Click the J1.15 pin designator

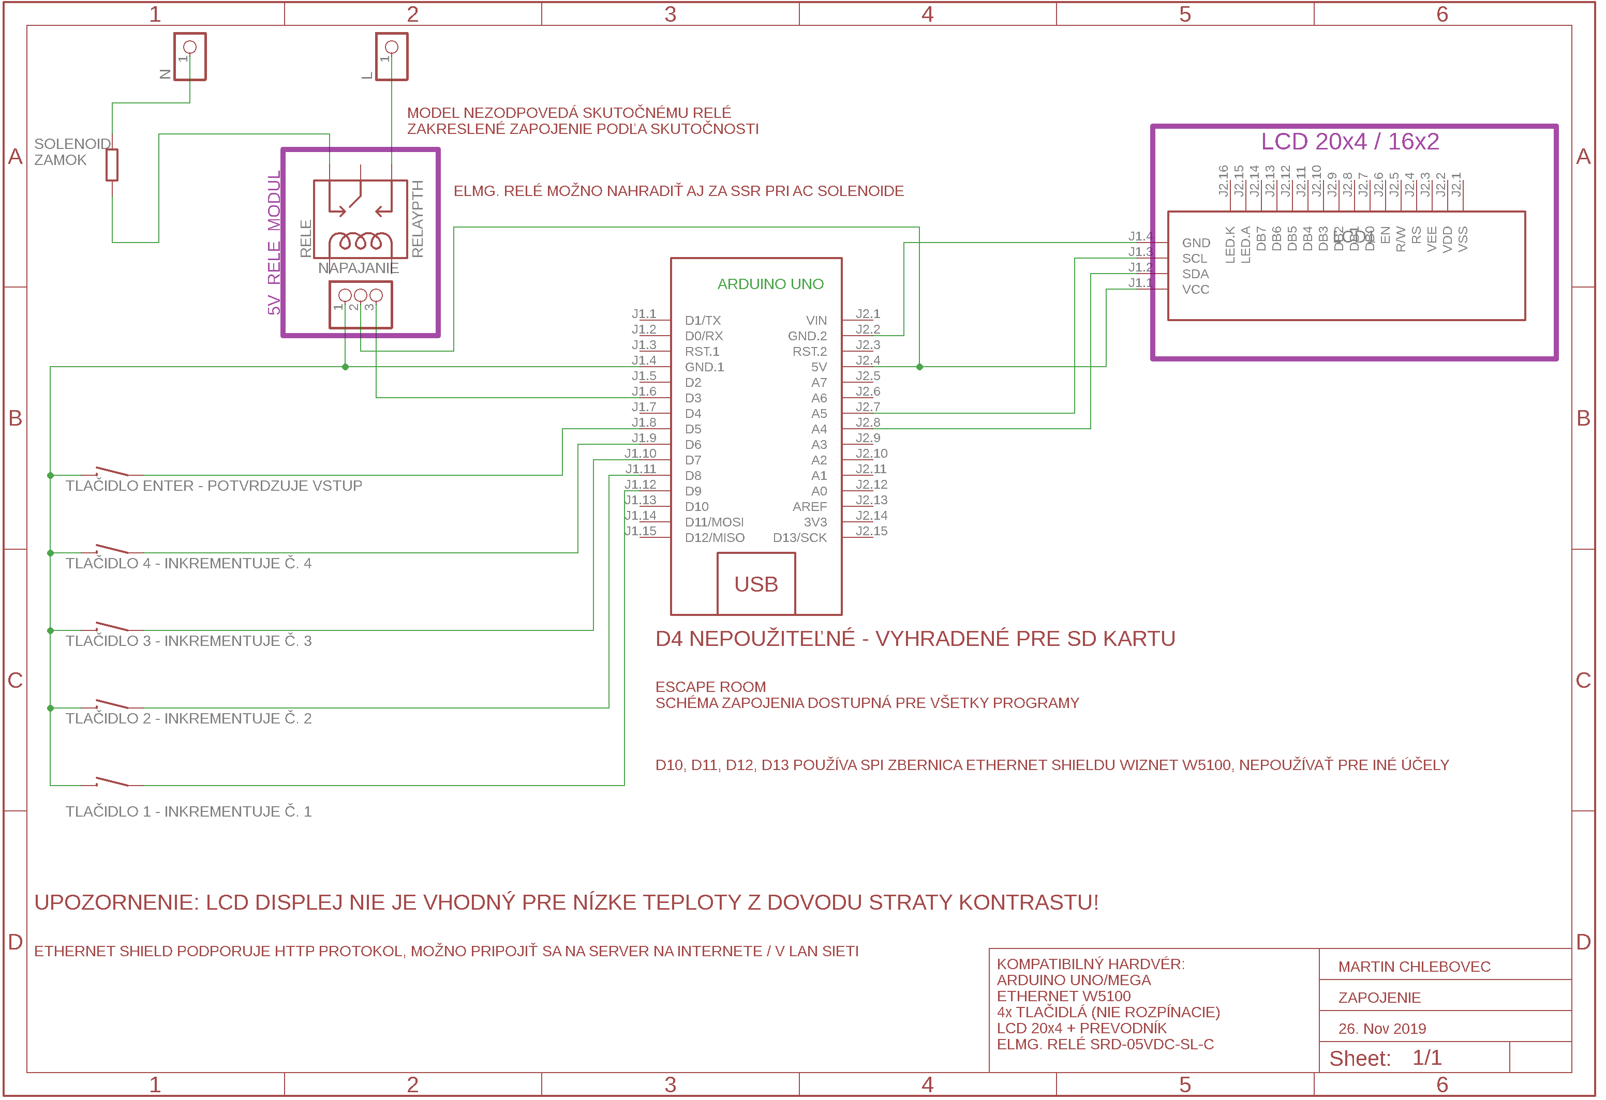click(641, 530)
